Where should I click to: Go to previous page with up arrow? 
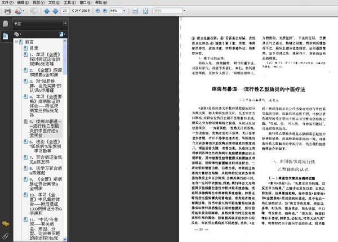pos(47,11)
